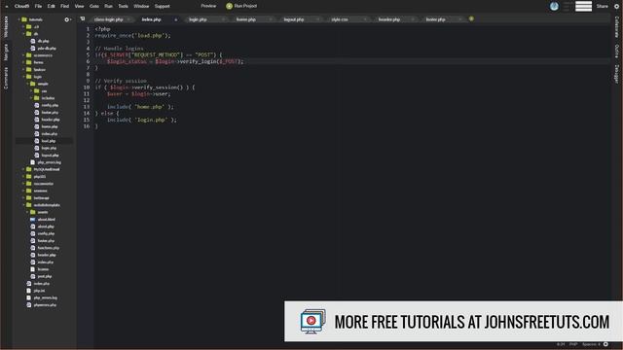Select home.php in file tree
The image size is (623, 350).
click(x=50, y=126)
